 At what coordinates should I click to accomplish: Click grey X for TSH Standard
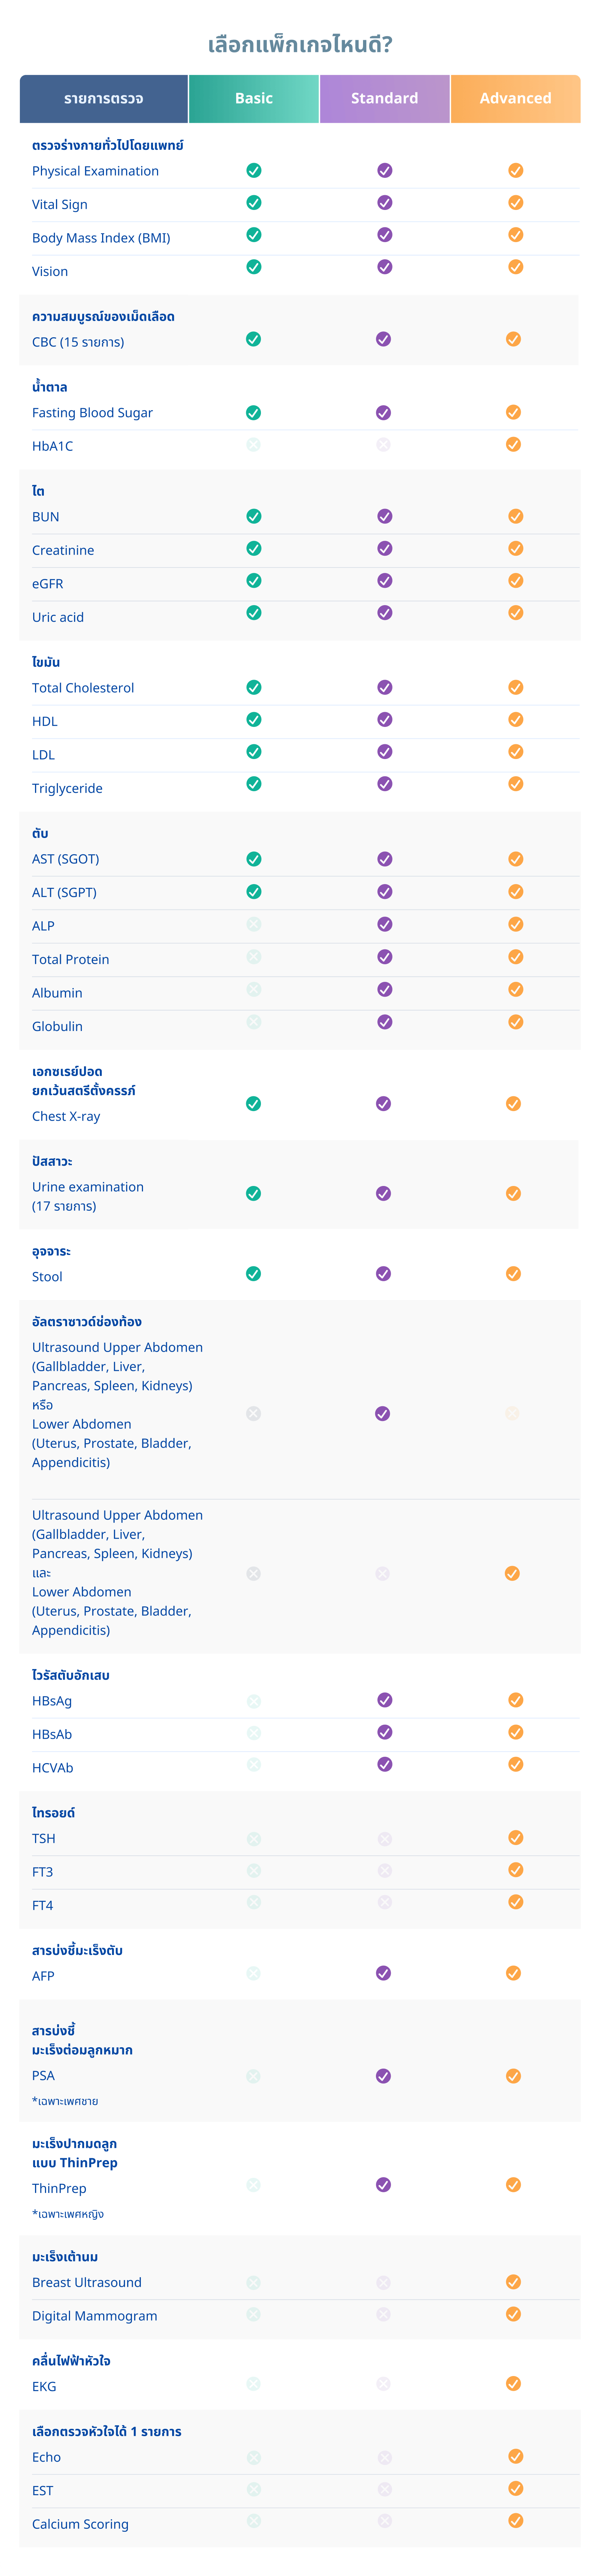[384, 1838]
